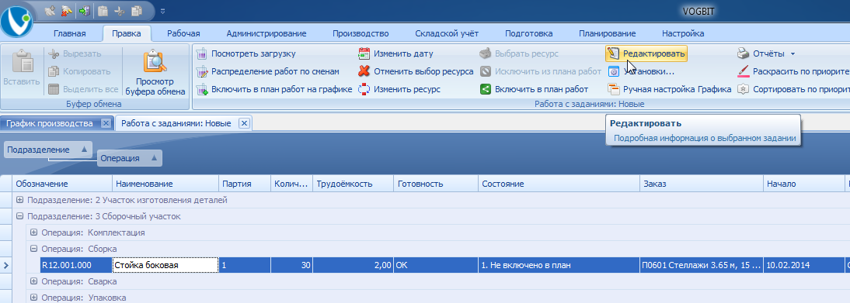Click the copy pages icon in quick access toolbar
This screenshot has width=850, height=303.
click(136, 10)
